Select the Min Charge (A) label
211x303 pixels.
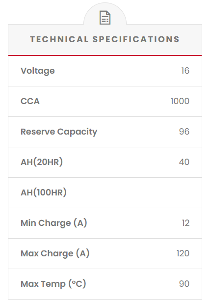54,223
